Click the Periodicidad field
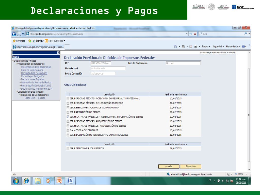This screenshot has width=260, height=195. (x=108, y=69)
